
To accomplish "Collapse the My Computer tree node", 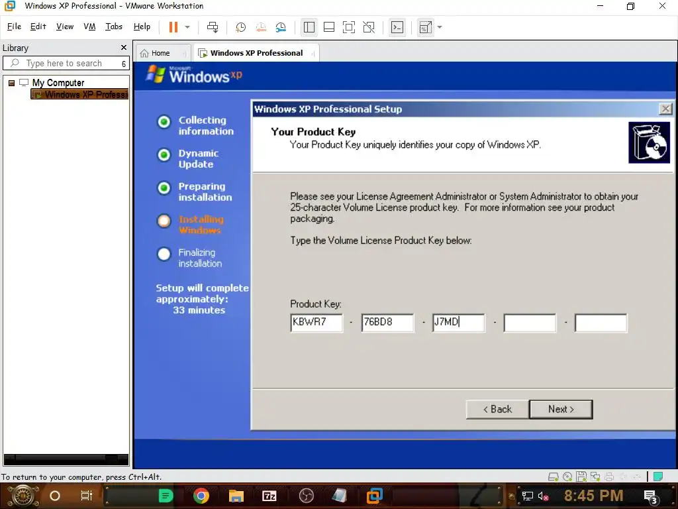I will (12, 83).
